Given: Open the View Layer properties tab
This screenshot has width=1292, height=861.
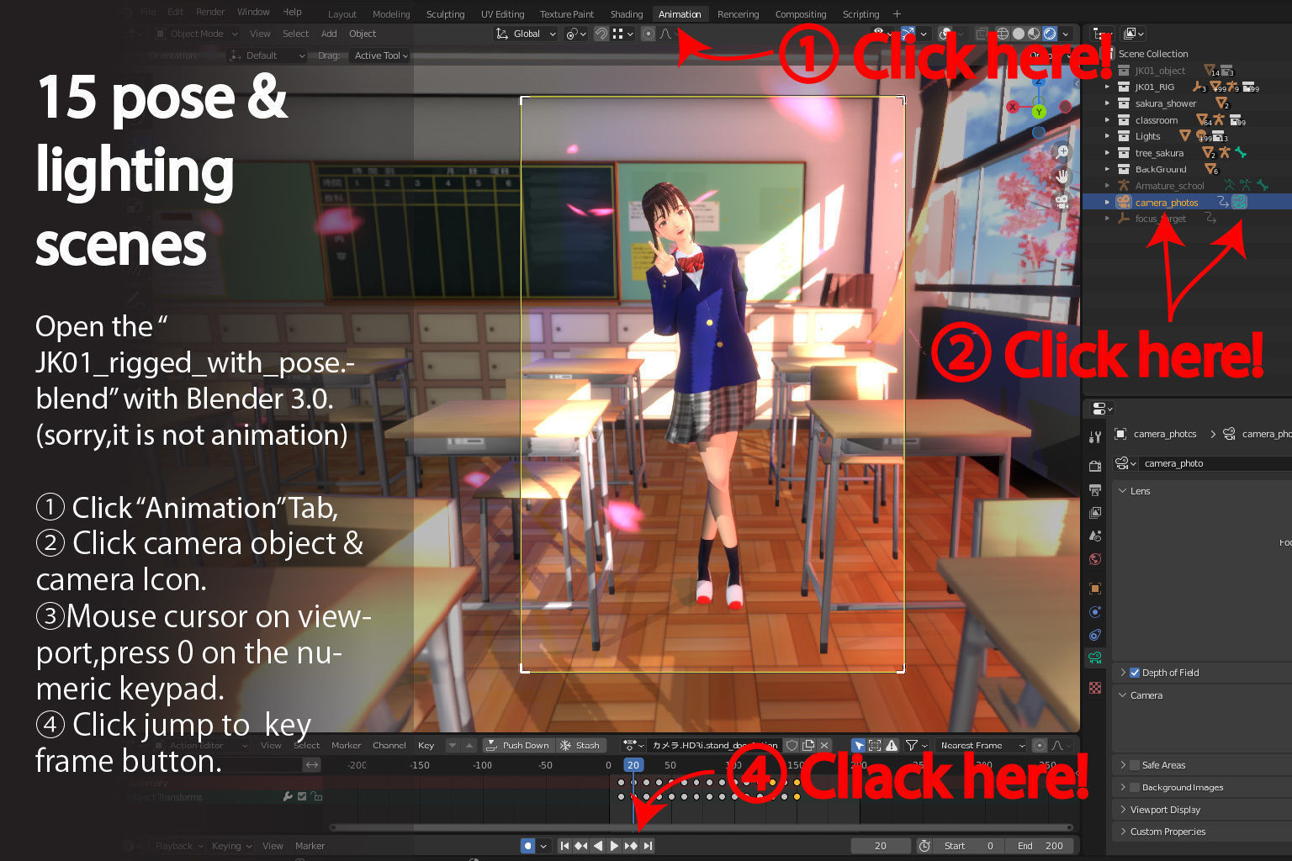Looking at the screenshot, I should (x=1095, y=512).
